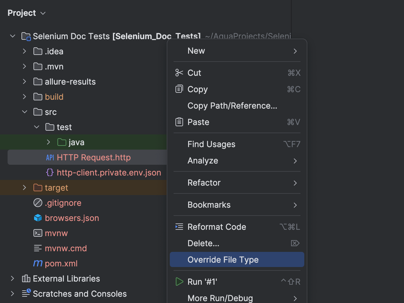
Task: Click the cube icon beside browsers.json
Action: tap(38, 218)
